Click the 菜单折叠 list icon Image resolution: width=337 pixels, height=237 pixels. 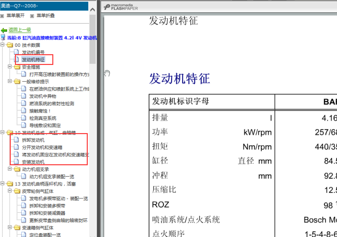pyautogui.click(x=32, y=16)
